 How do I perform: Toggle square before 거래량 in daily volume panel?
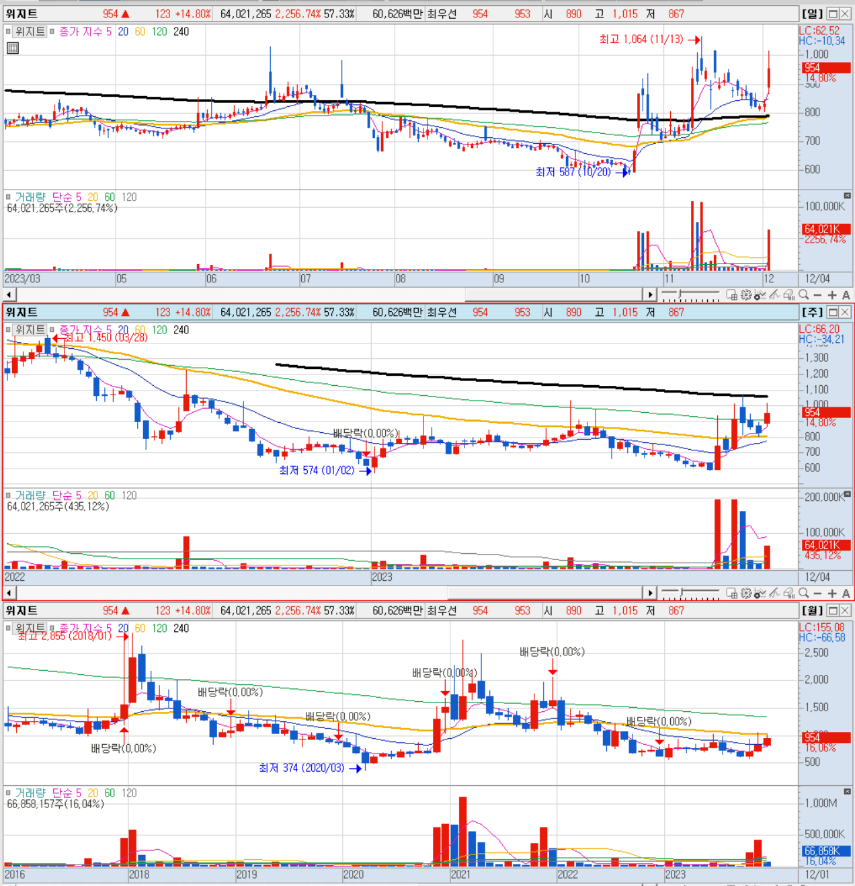click(x=9, y=197)
